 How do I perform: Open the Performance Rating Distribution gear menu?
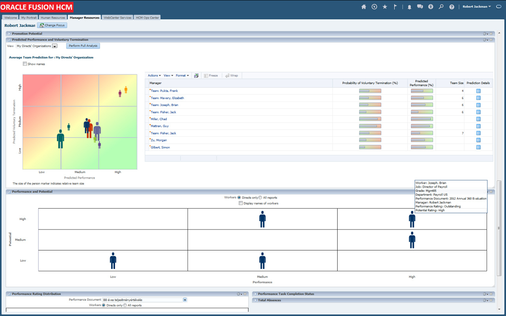point(240,294)
